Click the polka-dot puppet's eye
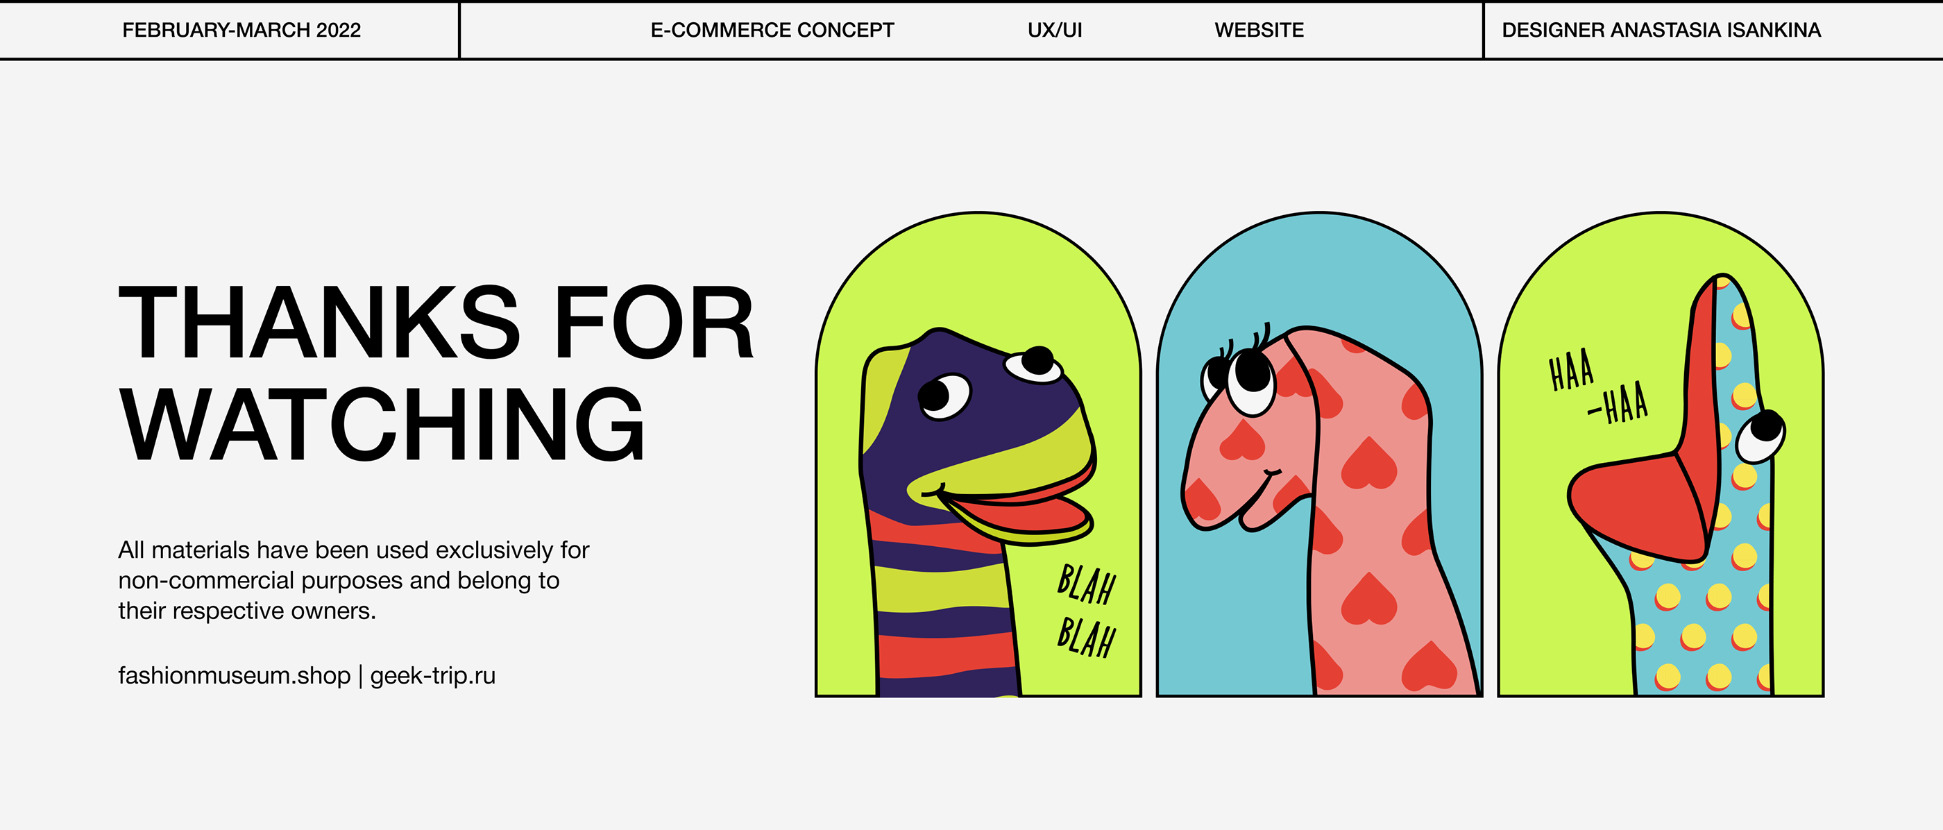Viewport: 1943px width, 830px height. pyautogui.click(x=1760, y=436)
